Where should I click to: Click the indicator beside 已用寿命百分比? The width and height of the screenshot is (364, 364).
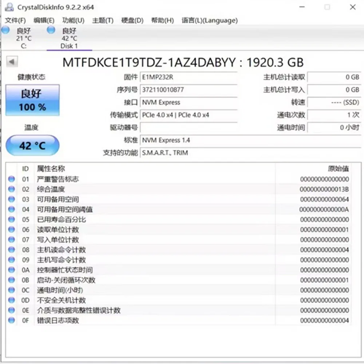(11, 219)
